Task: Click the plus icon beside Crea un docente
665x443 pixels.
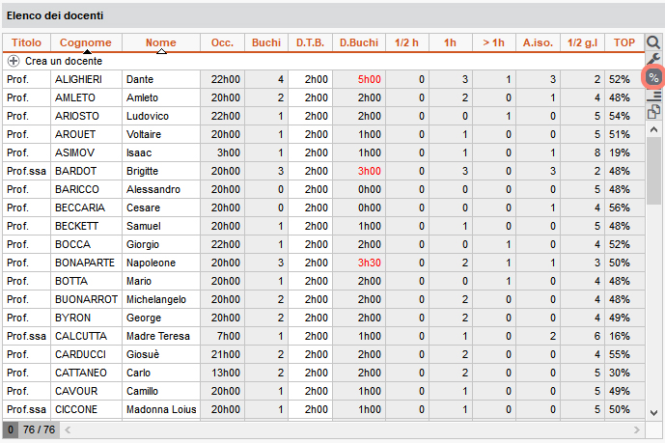Action: point(14,61)
